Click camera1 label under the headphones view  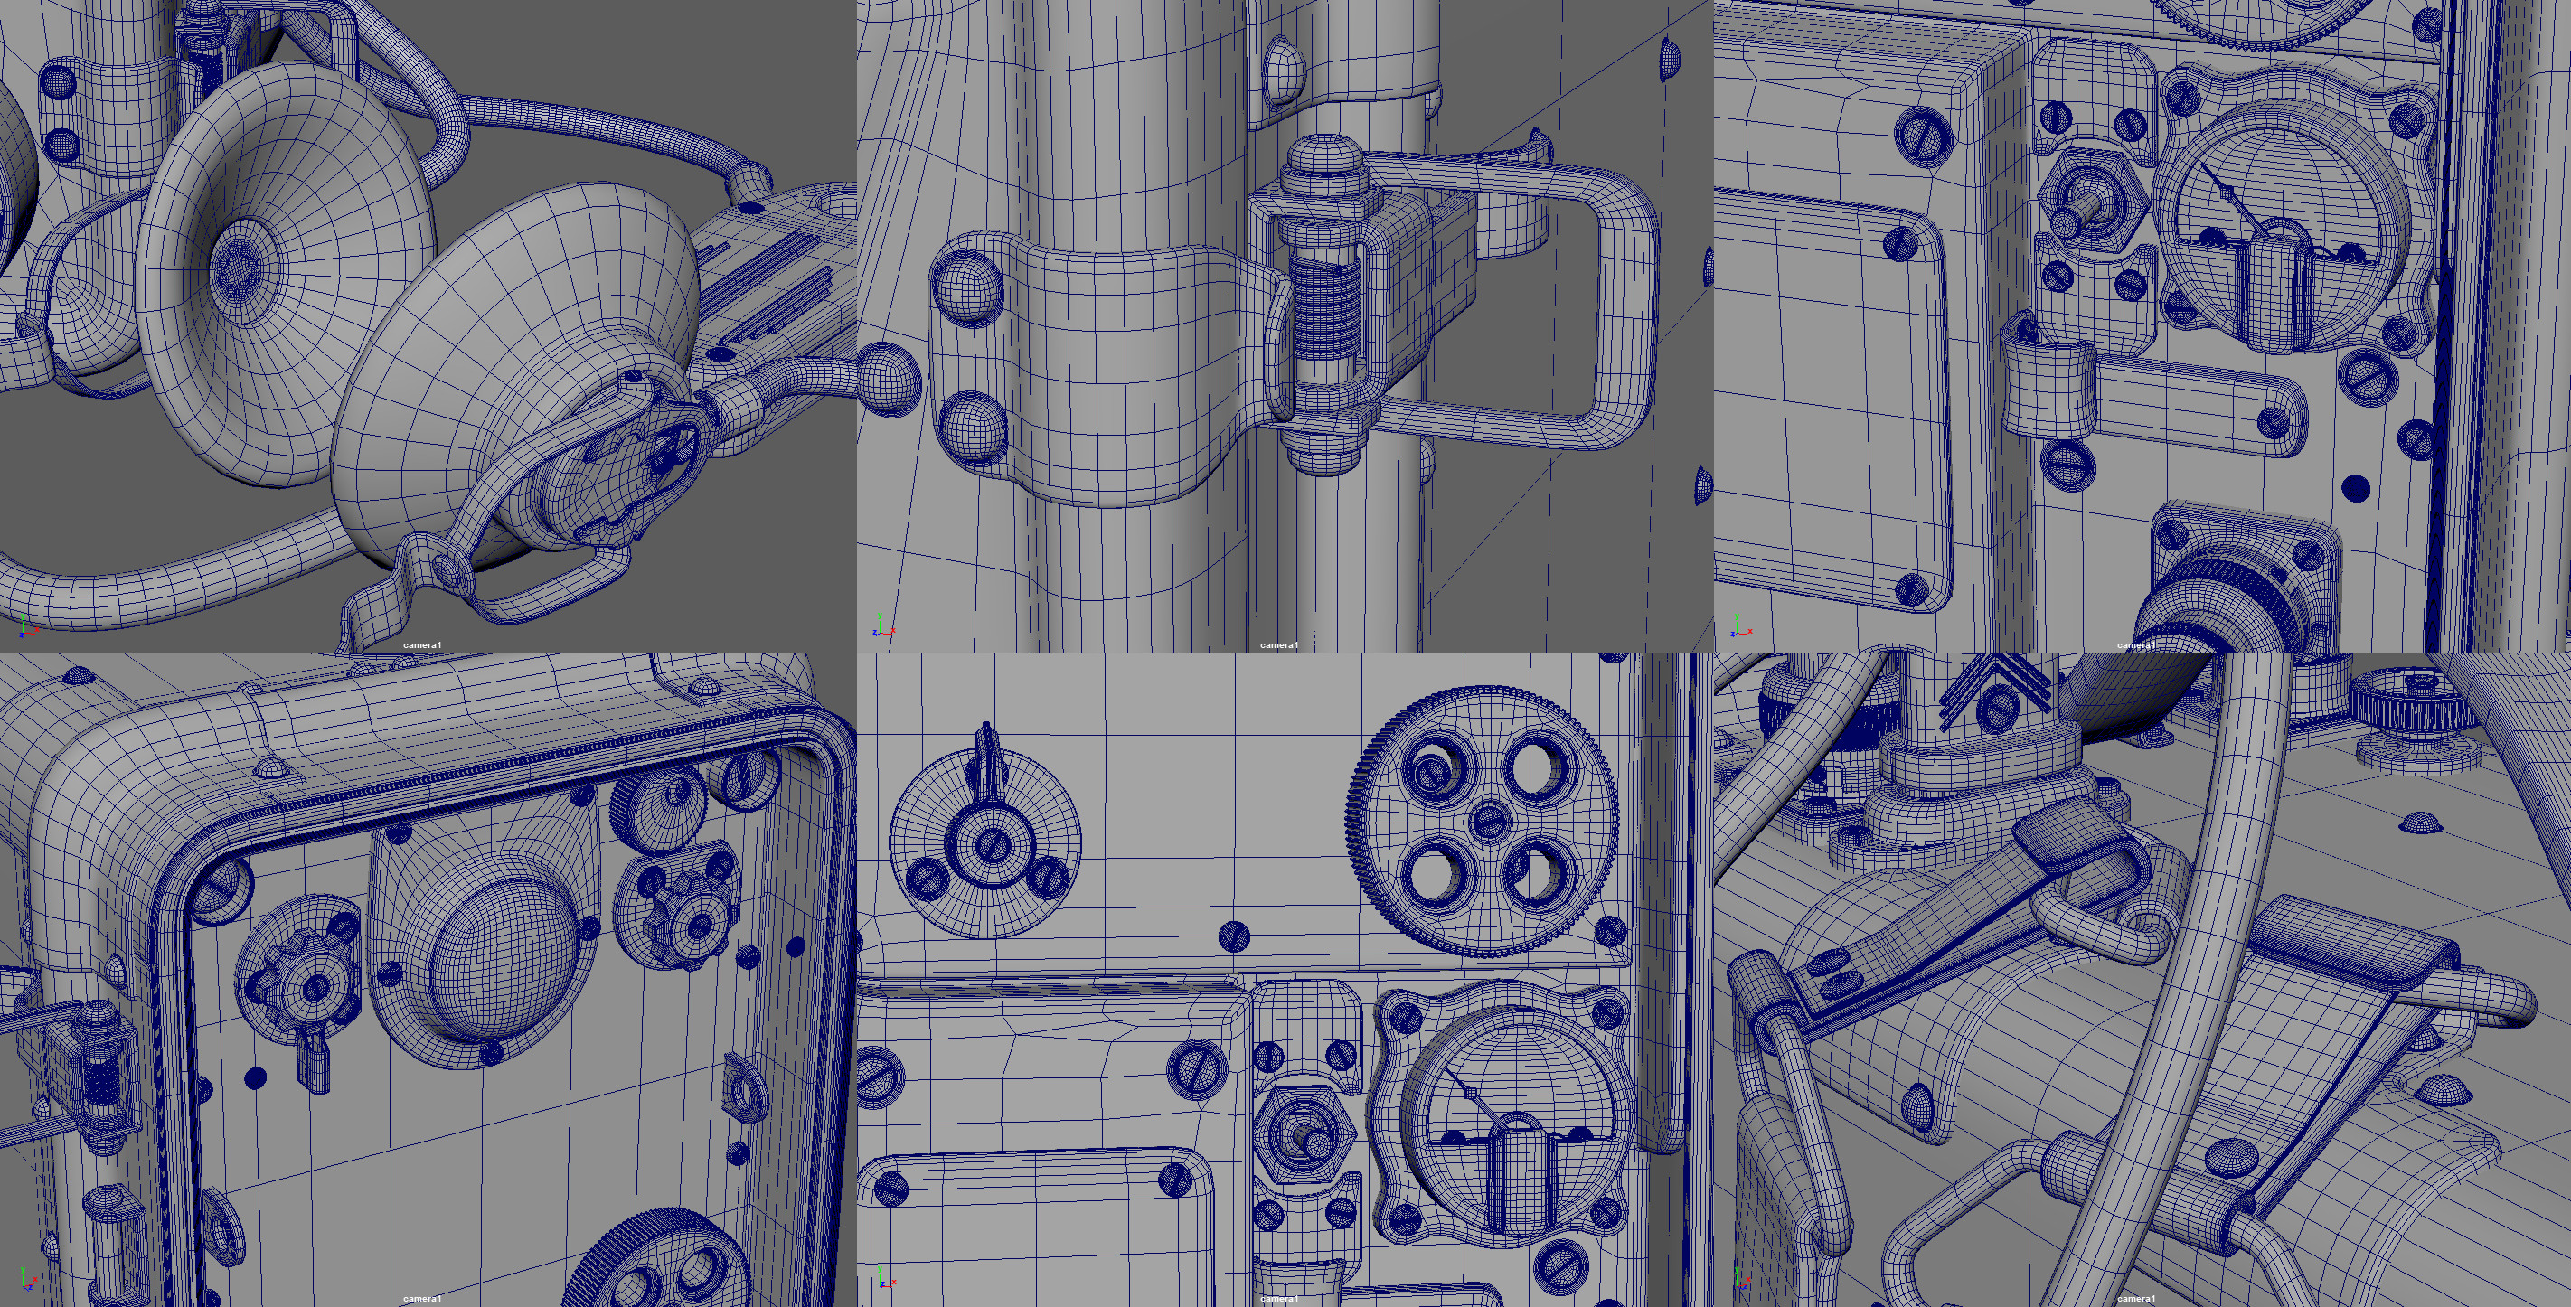421,645
